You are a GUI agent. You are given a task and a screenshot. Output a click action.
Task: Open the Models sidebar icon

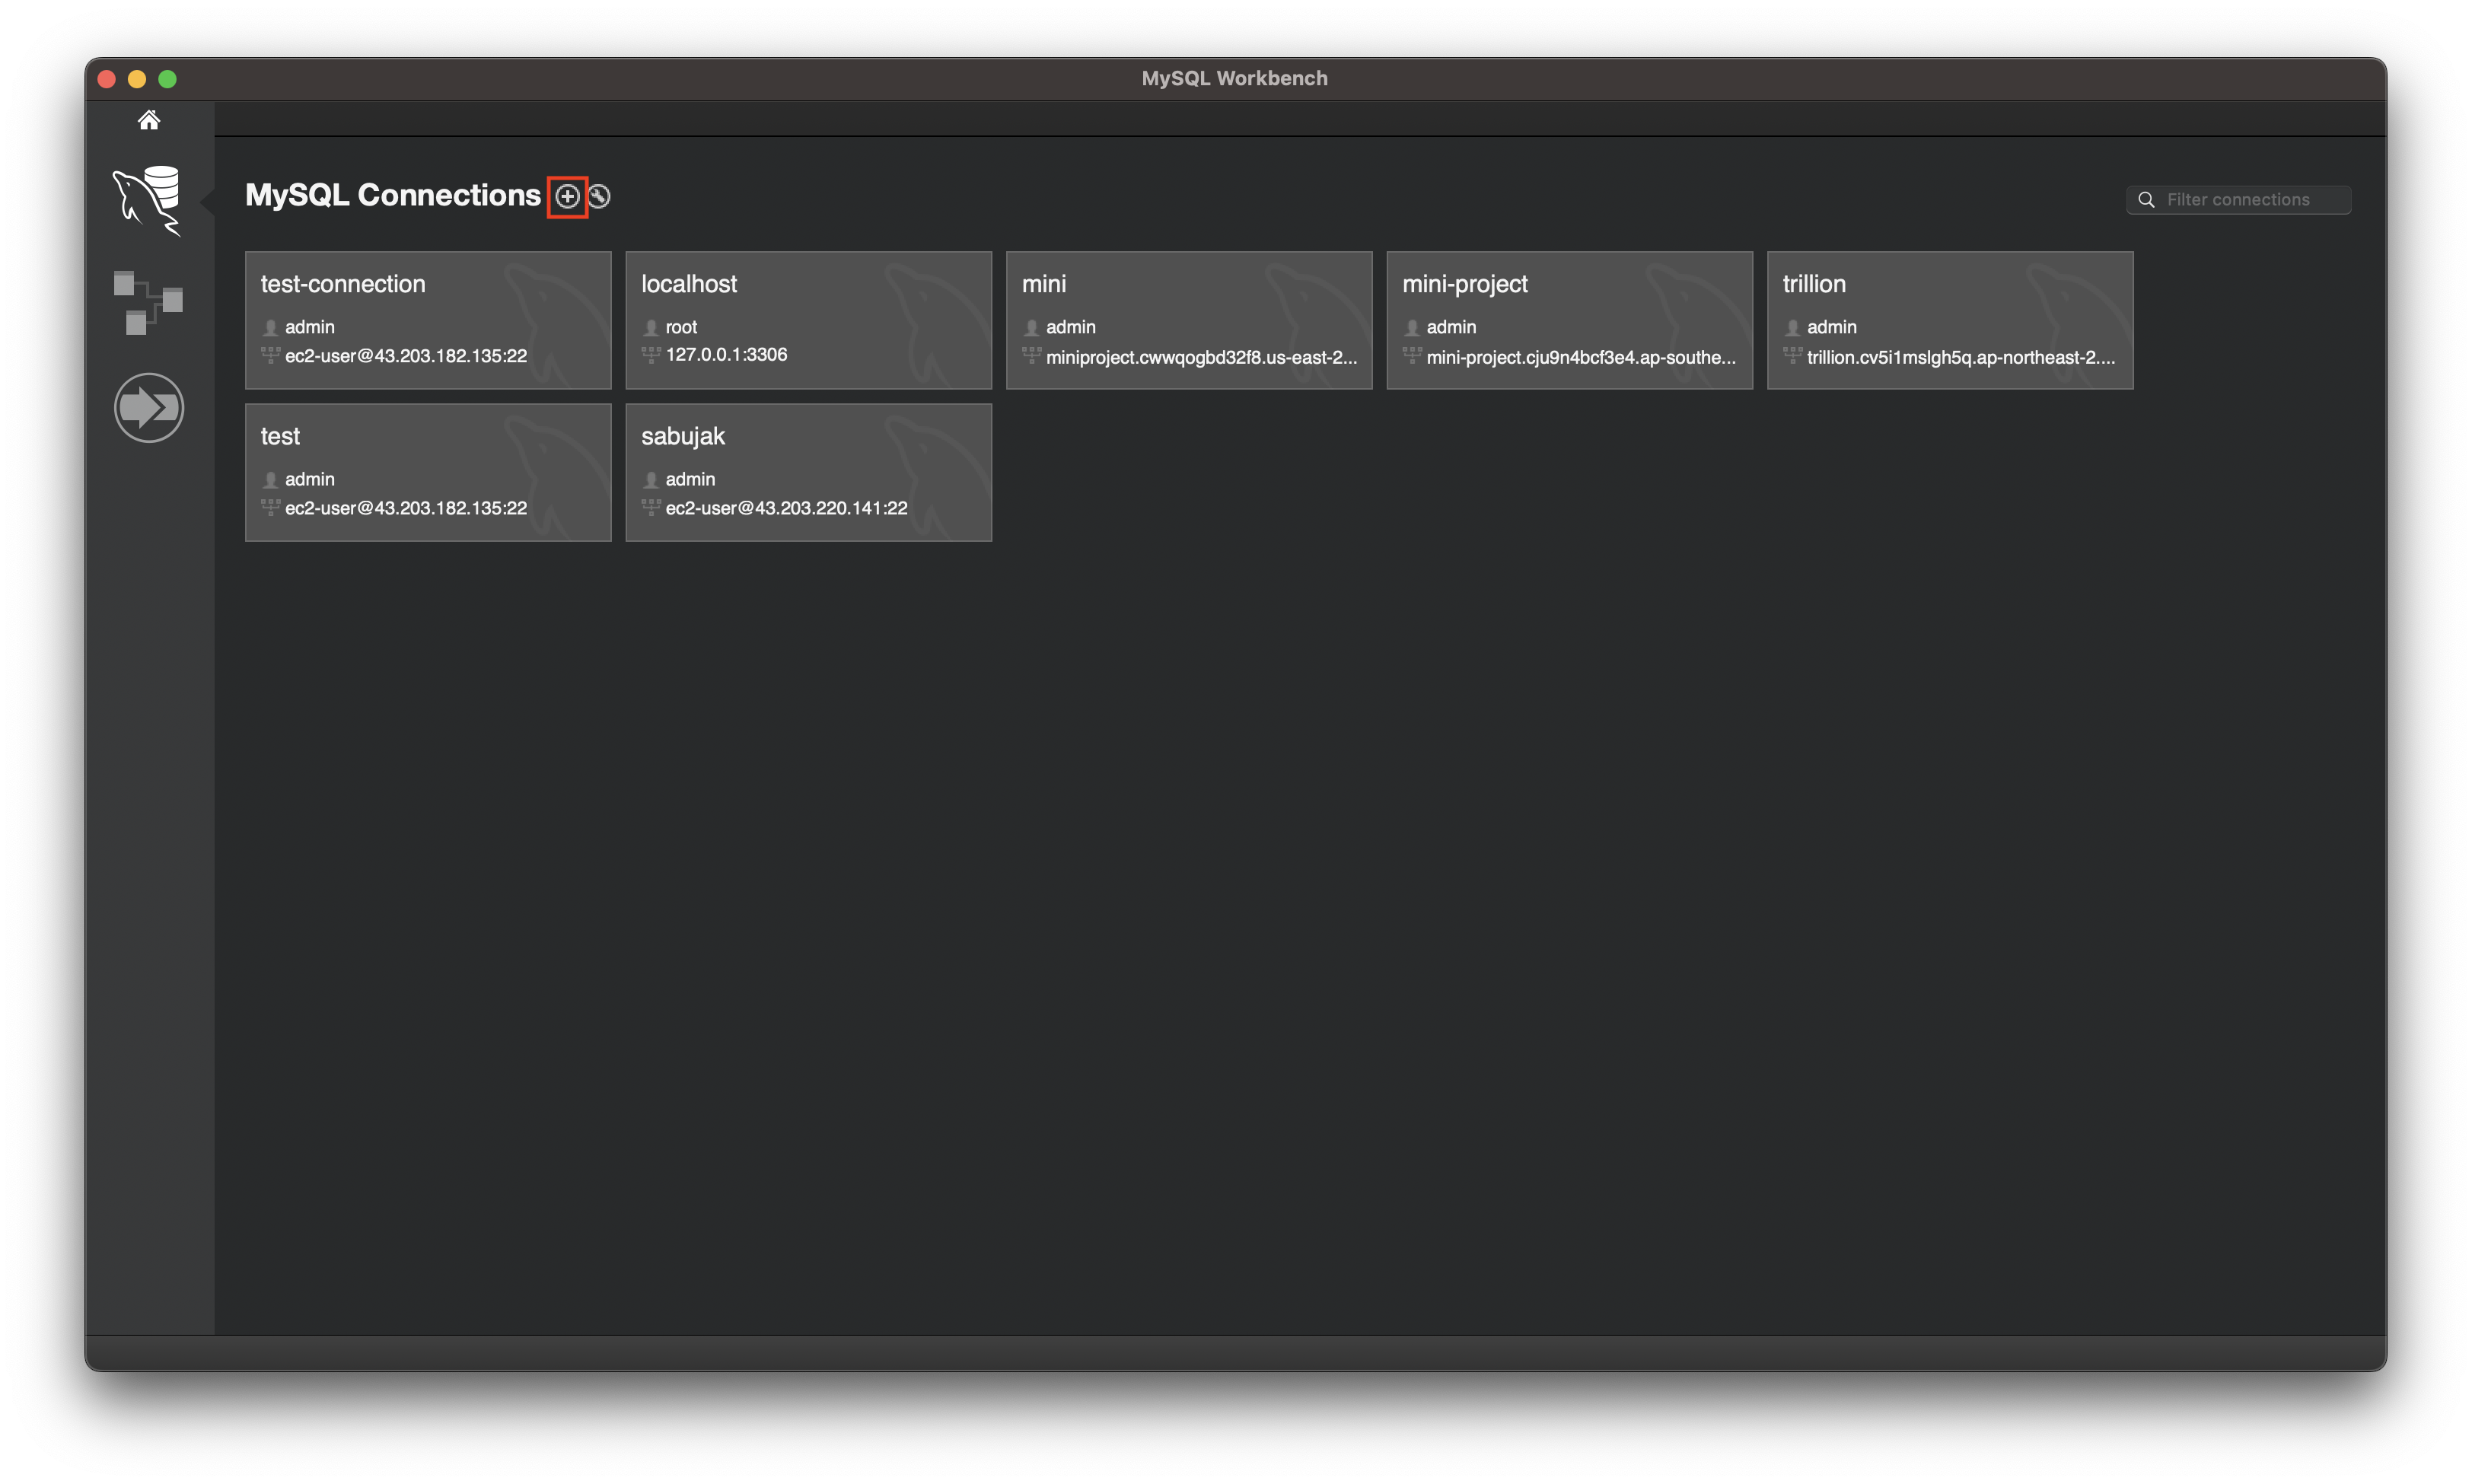(148, 302)
